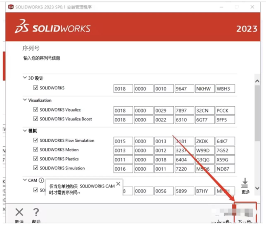
Task: Click Motion serial field 7G52
Action: 225,150
